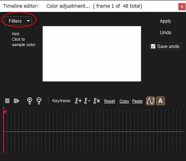
Task: Click the Paste link
Action: click(x=137, y=101)
